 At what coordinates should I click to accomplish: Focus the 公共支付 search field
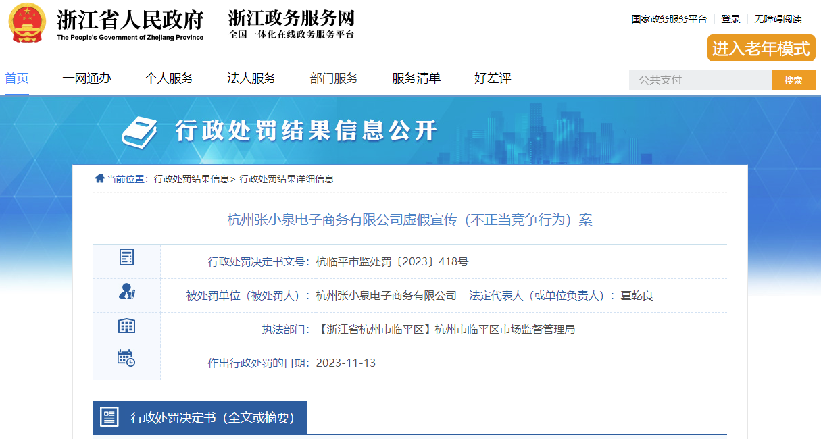(701, 80)
